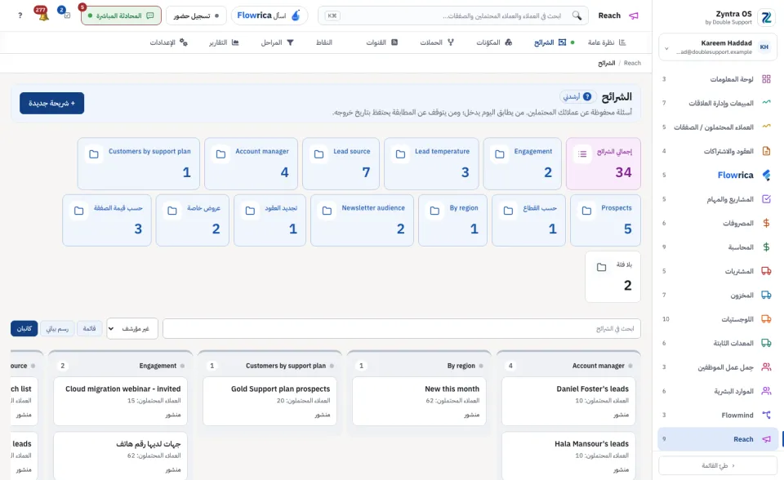Click the أرشدني guide me link

(x=578, y=96)
